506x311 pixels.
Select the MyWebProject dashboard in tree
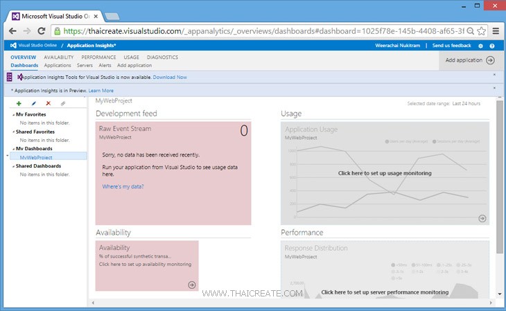click(49, 157)
